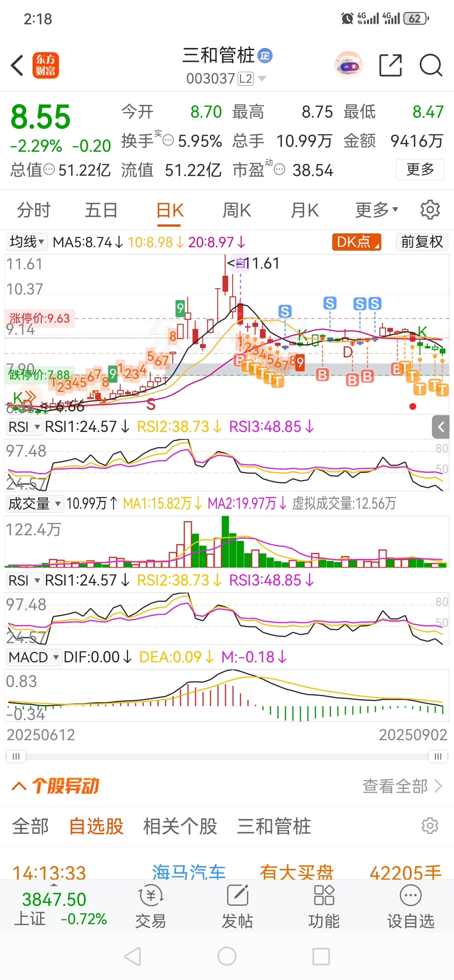Open 个股异动 settings gear icon
Viewport: 454px width, 980px height.
click(430, 826)
